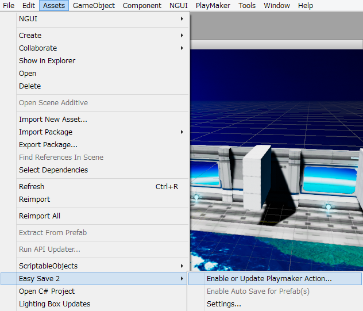Open the Edit menu
Image resolution: width=363 pixels, height=311 pixels.
[29, 5]
